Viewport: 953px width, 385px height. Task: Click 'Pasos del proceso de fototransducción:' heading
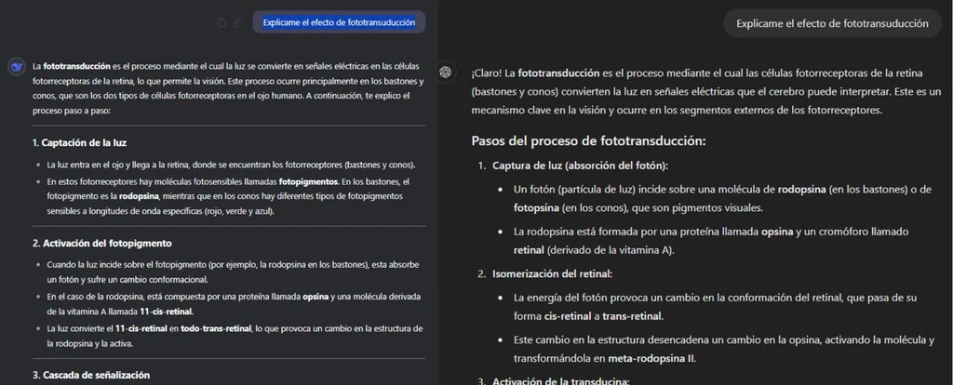(588, 141)
